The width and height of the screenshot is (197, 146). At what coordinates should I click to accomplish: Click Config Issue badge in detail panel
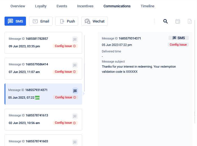pos(178,45)
